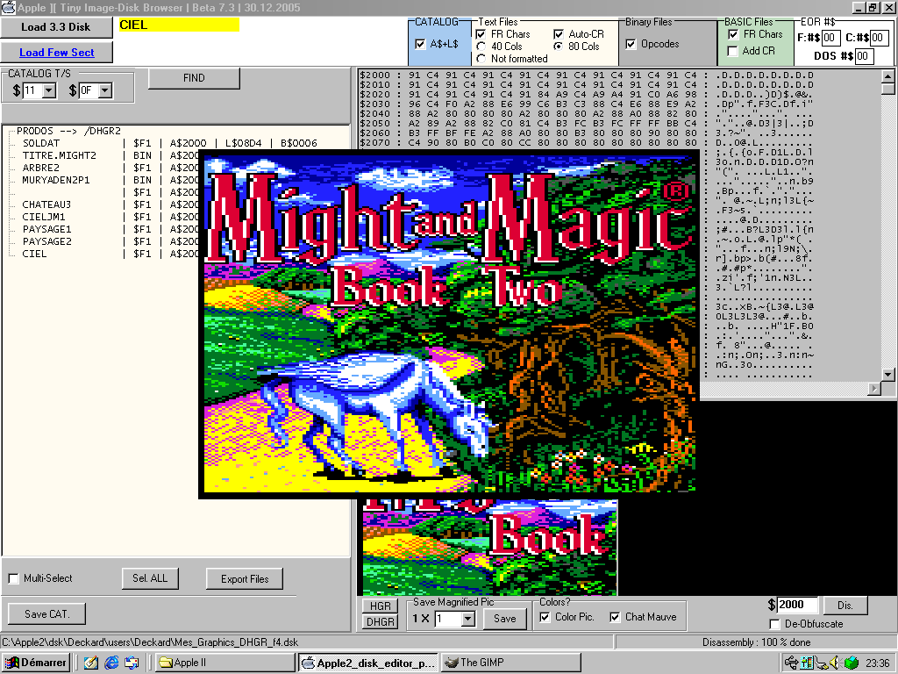Click the USB device tray icon
Screen dimensions: 898x674
[x=791, y=663]
